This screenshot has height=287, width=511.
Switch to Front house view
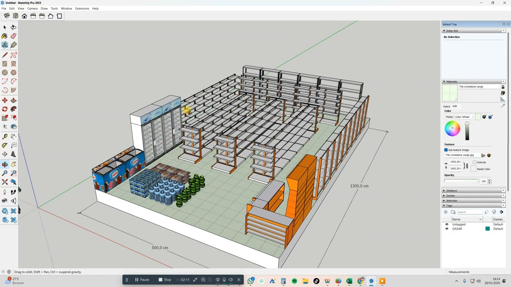[x=24, y=16]
